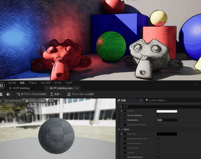Click the search magnifier icon in details
The height and width of the screenshot is (159, 201).
pos(121,107)
